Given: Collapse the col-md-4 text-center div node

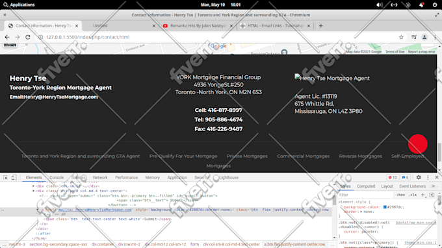Looking at the screenshot, I should coord(34,191).
